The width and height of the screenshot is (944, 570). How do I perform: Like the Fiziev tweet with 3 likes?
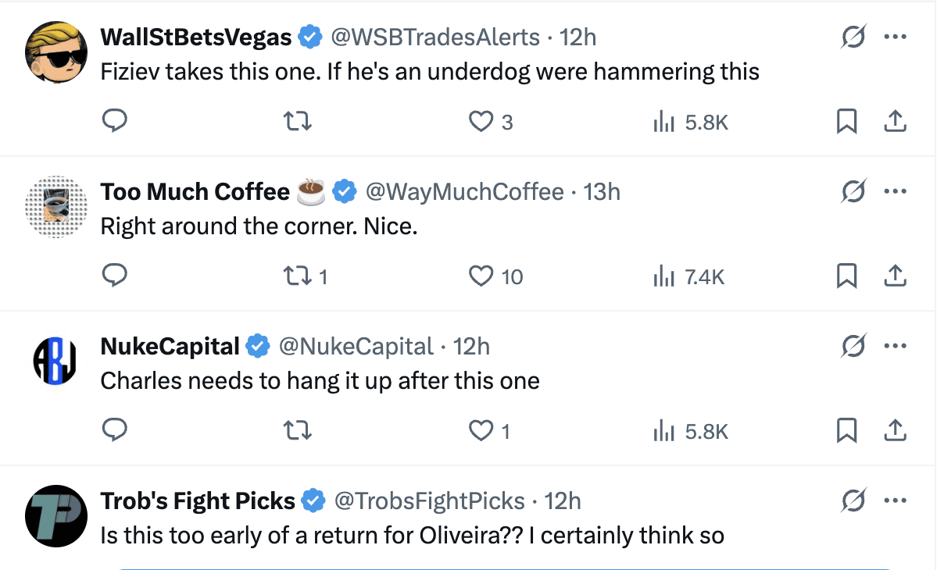click(481, 122)
